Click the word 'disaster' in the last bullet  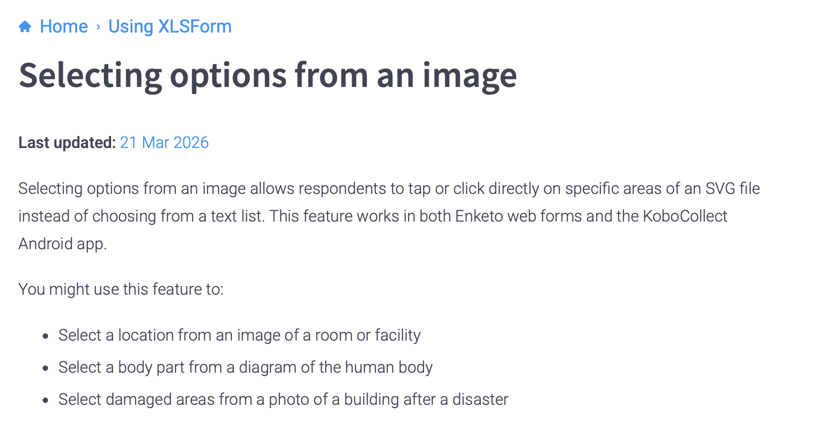pyautogui.click(x=480, y=399)
